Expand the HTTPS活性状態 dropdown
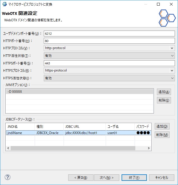 [109, 78]
